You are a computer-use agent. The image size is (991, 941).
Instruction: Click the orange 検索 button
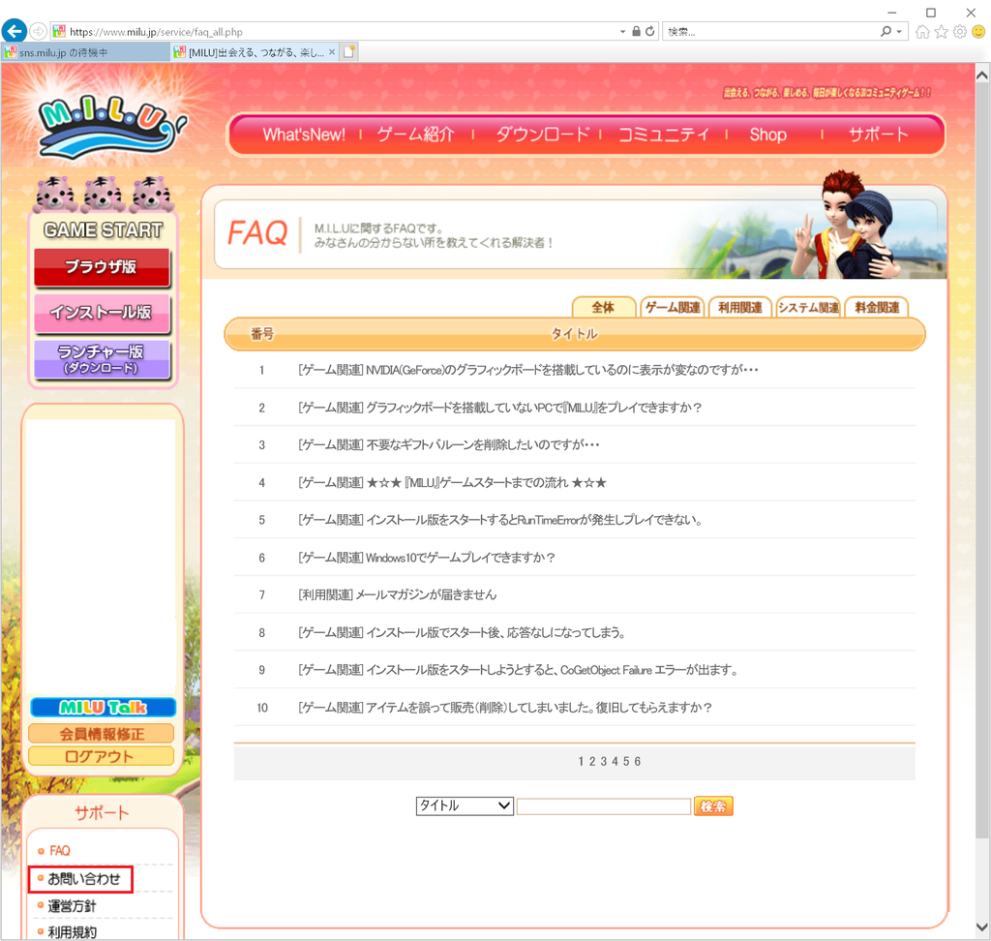pyautogui.click(x=713, y=806)
